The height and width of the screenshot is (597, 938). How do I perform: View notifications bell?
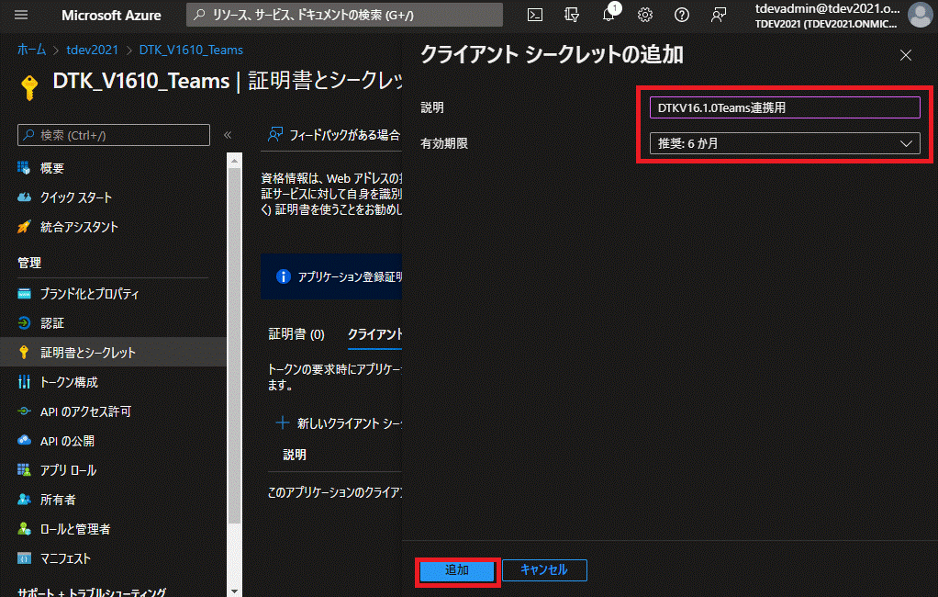pyautogui.click(x=609, y=15)
